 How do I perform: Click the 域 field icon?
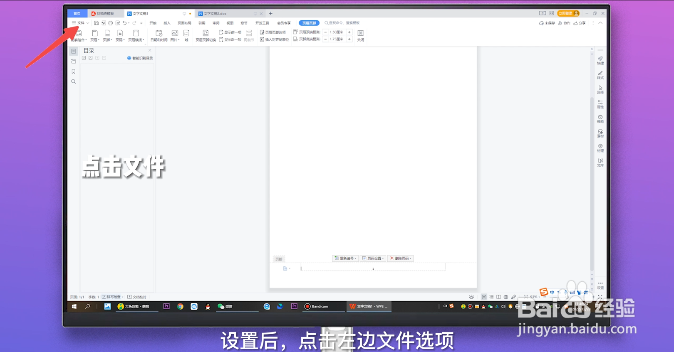click(186, 36)
